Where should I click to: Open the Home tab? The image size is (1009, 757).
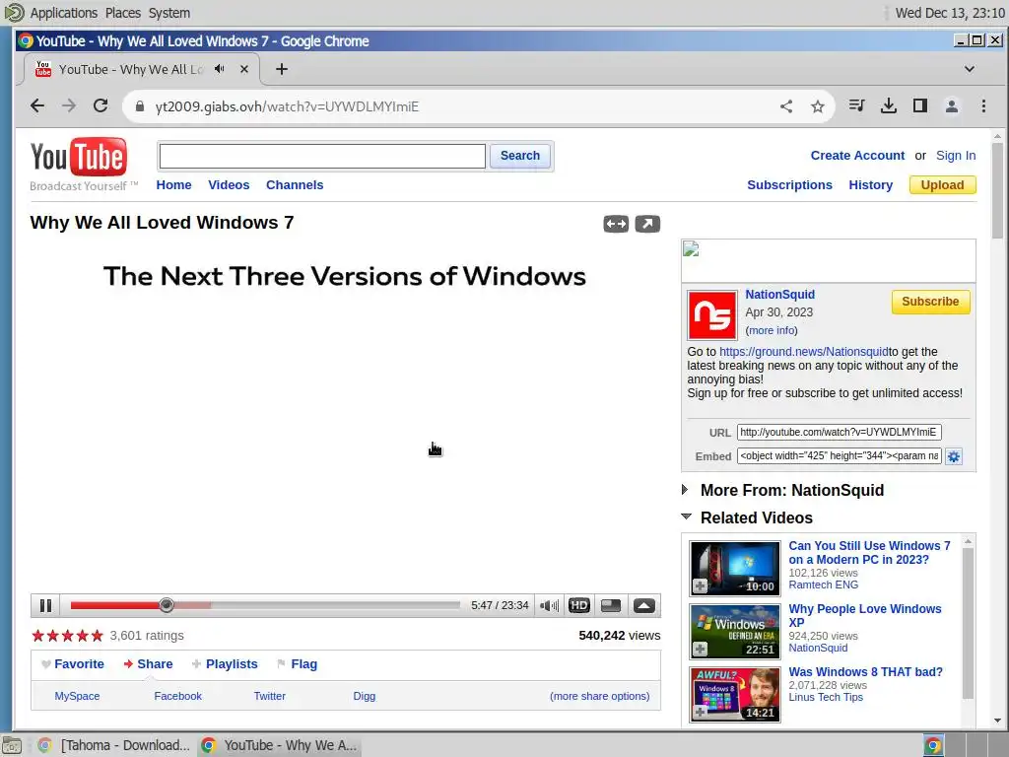pos(173,185)
